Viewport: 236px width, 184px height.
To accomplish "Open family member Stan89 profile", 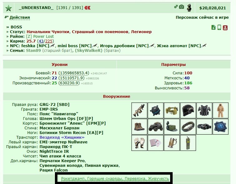I will pyautogui.click(x=33, y=50).
